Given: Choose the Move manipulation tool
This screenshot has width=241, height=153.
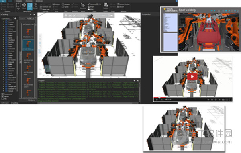Looking at the screenshot, I should [24, 6].
